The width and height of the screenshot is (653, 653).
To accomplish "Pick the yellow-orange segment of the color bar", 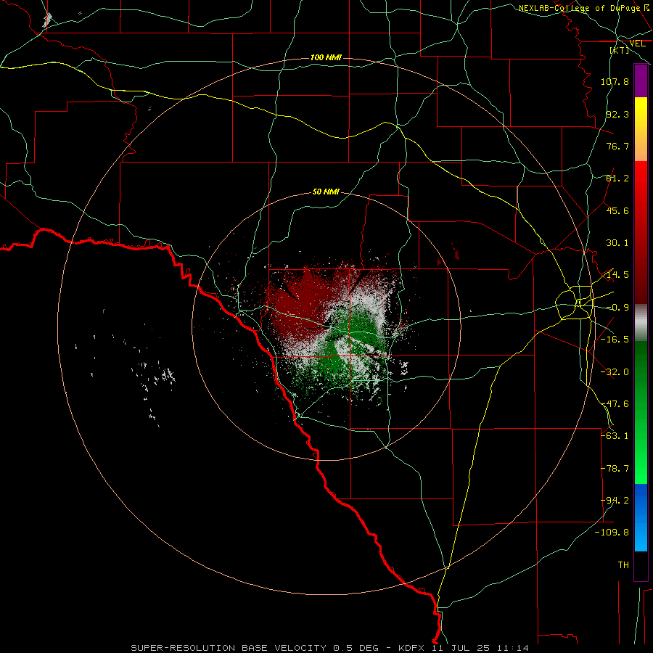I will (x=641, y=129).
